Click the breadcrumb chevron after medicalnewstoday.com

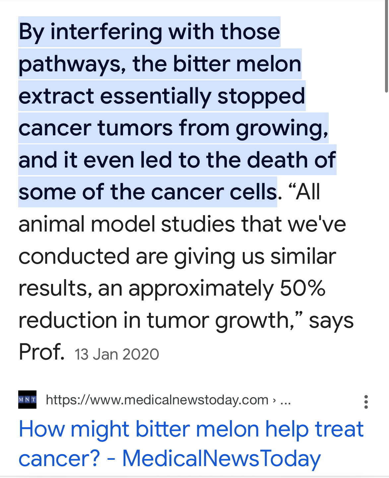(274, 400)
